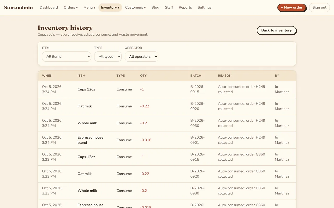Viewport: 334px width, 208px height.
Task: Go to the Dashboard page
Action: pyautogui.click(x=49, y=8)
